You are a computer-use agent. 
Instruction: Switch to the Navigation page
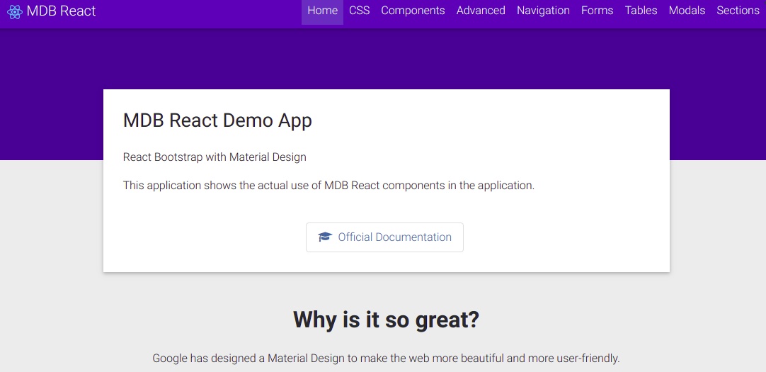543,10
